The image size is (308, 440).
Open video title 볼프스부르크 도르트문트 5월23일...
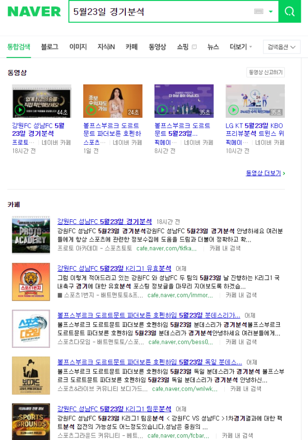point(182,129)
